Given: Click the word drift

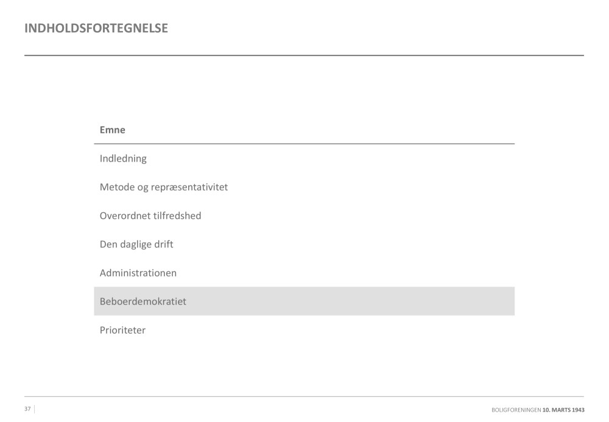Looking at the screenshot, I should click(x=164, y=245).
